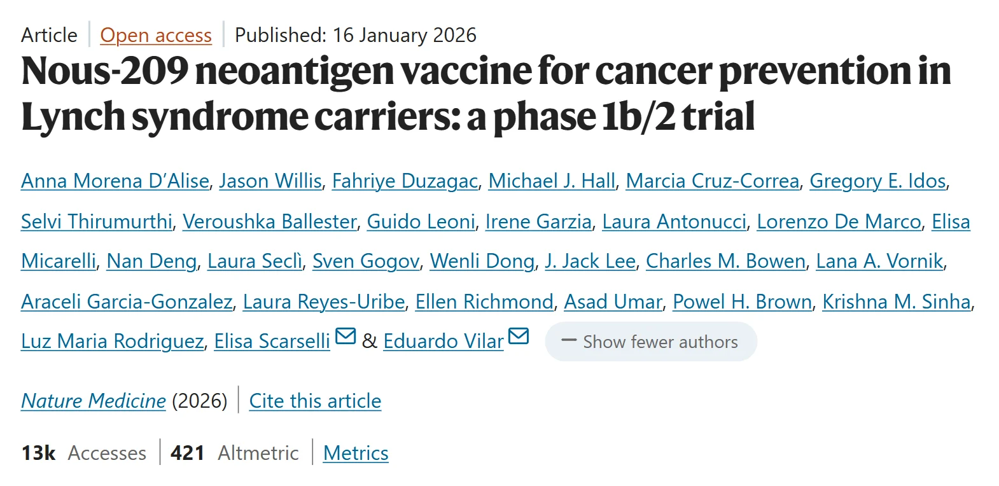Open the Open access link

pyautogui.click(x=156, y=35)
